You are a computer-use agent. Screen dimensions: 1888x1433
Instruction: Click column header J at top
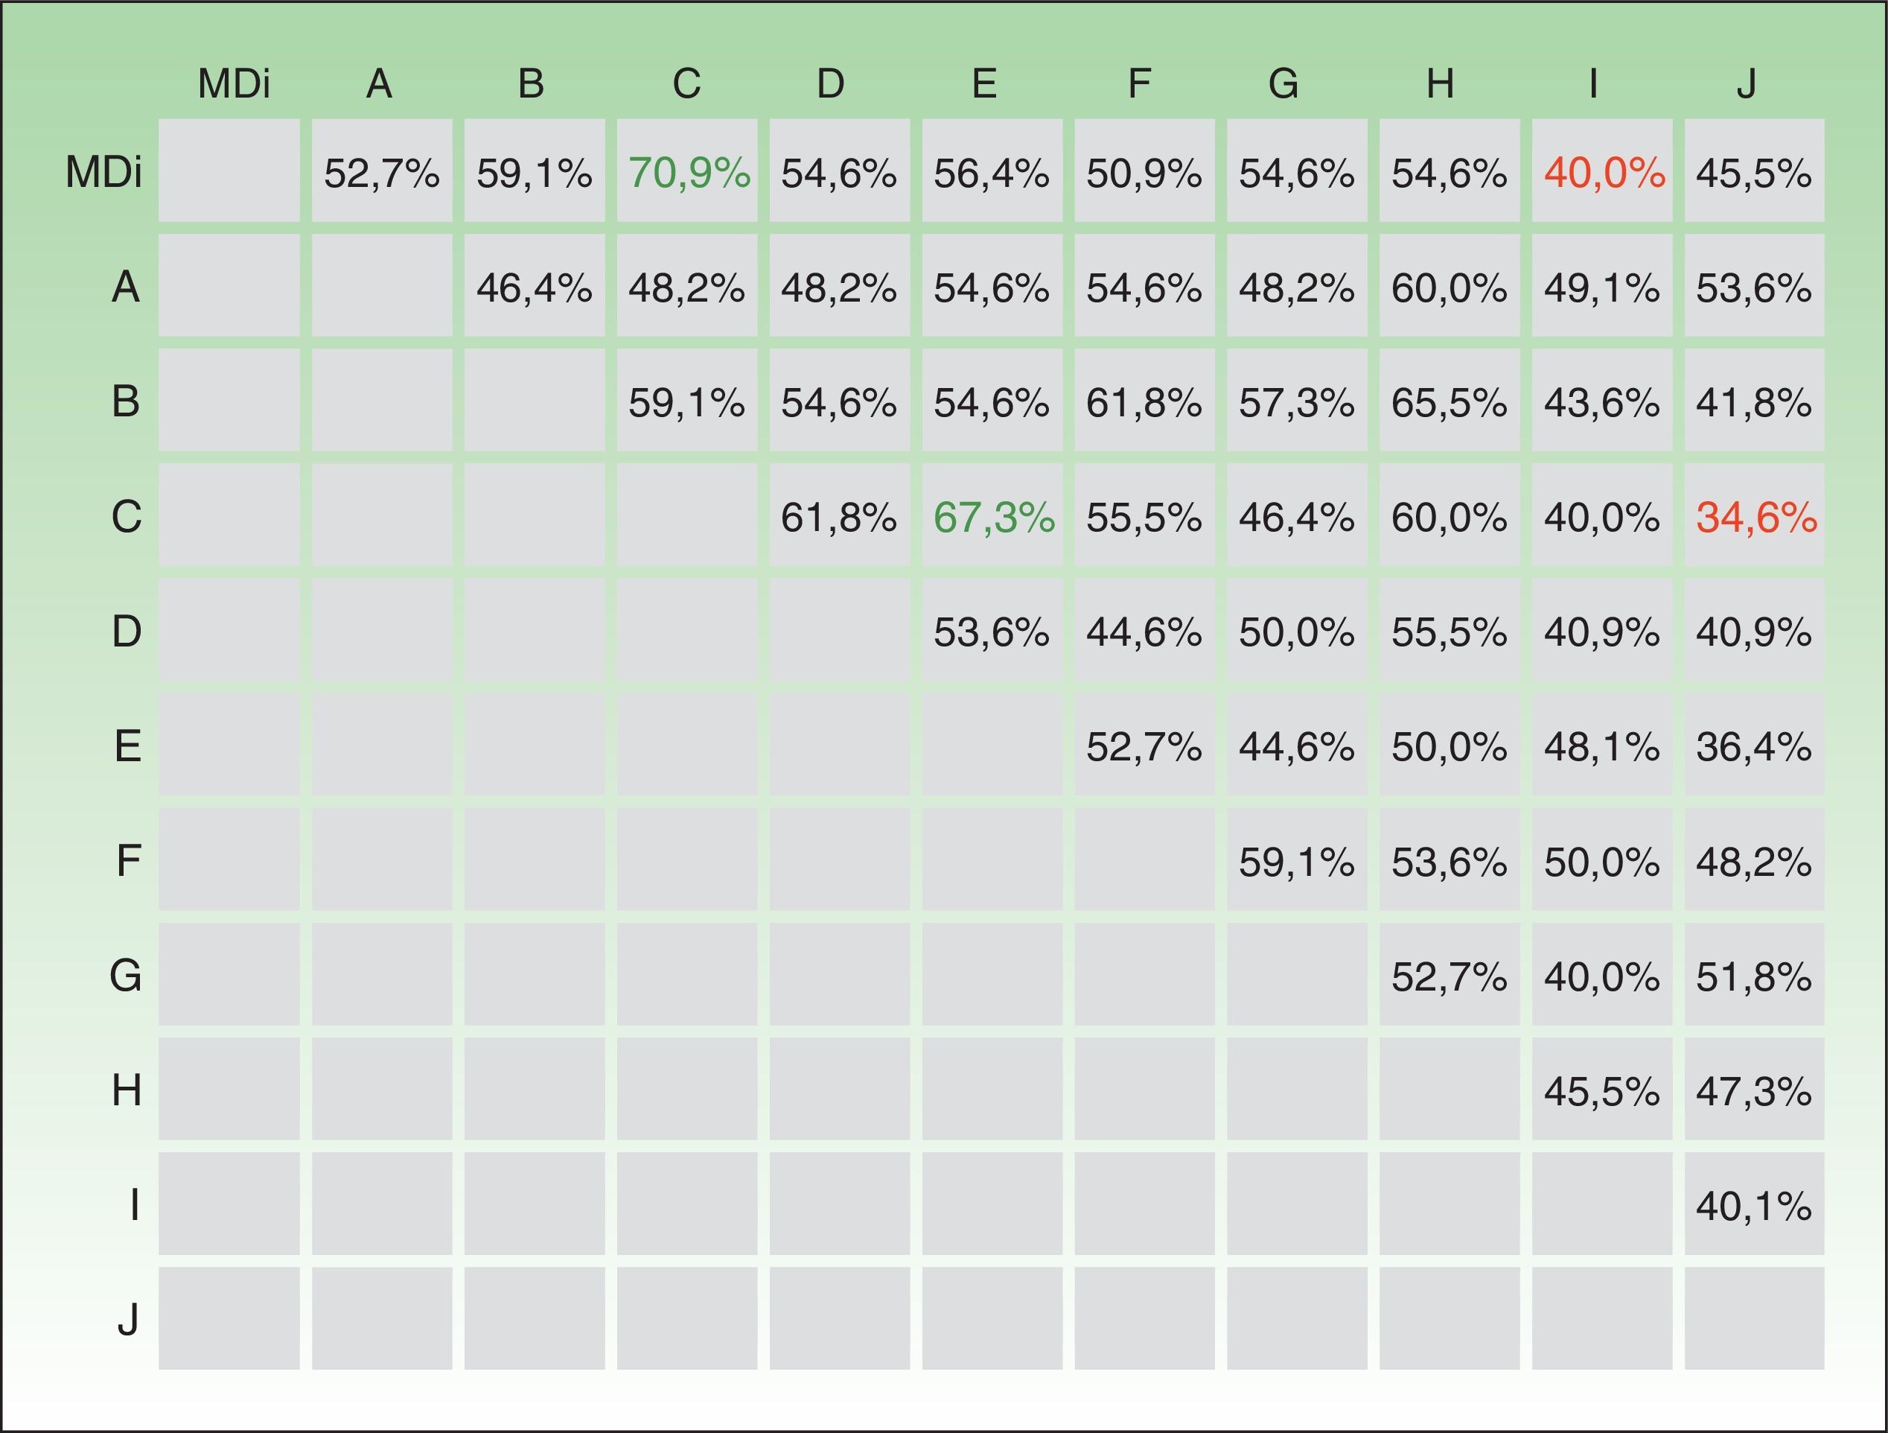[x=1747, y=83]
